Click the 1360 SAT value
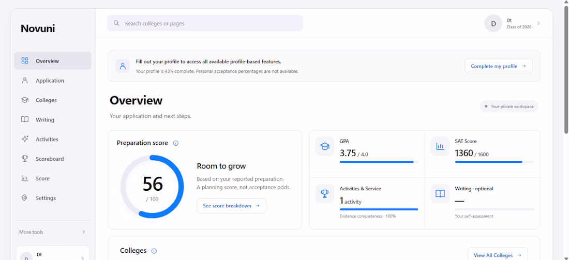 pos(464,154)
